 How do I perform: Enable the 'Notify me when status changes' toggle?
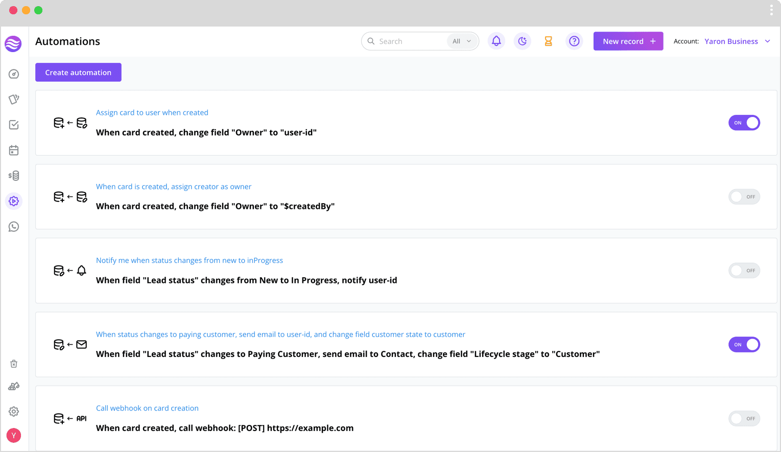(744, 271)
